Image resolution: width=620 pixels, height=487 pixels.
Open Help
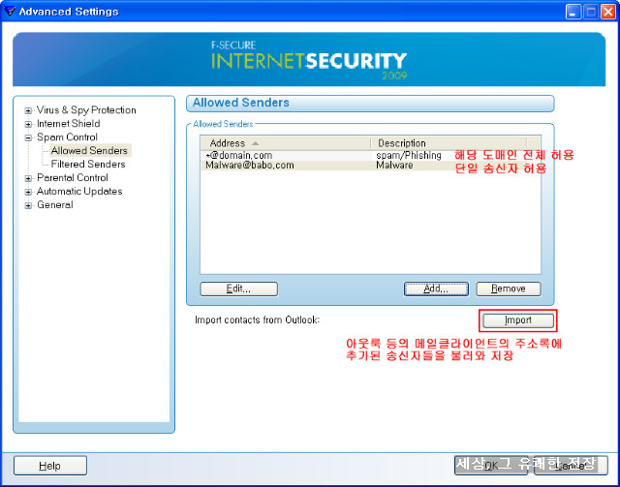click(50, 466)
